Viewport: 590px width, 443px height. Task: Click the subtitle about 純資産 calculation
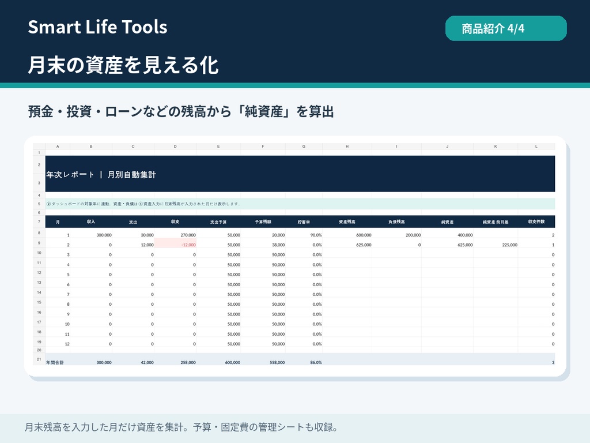(x=181, y=111)
